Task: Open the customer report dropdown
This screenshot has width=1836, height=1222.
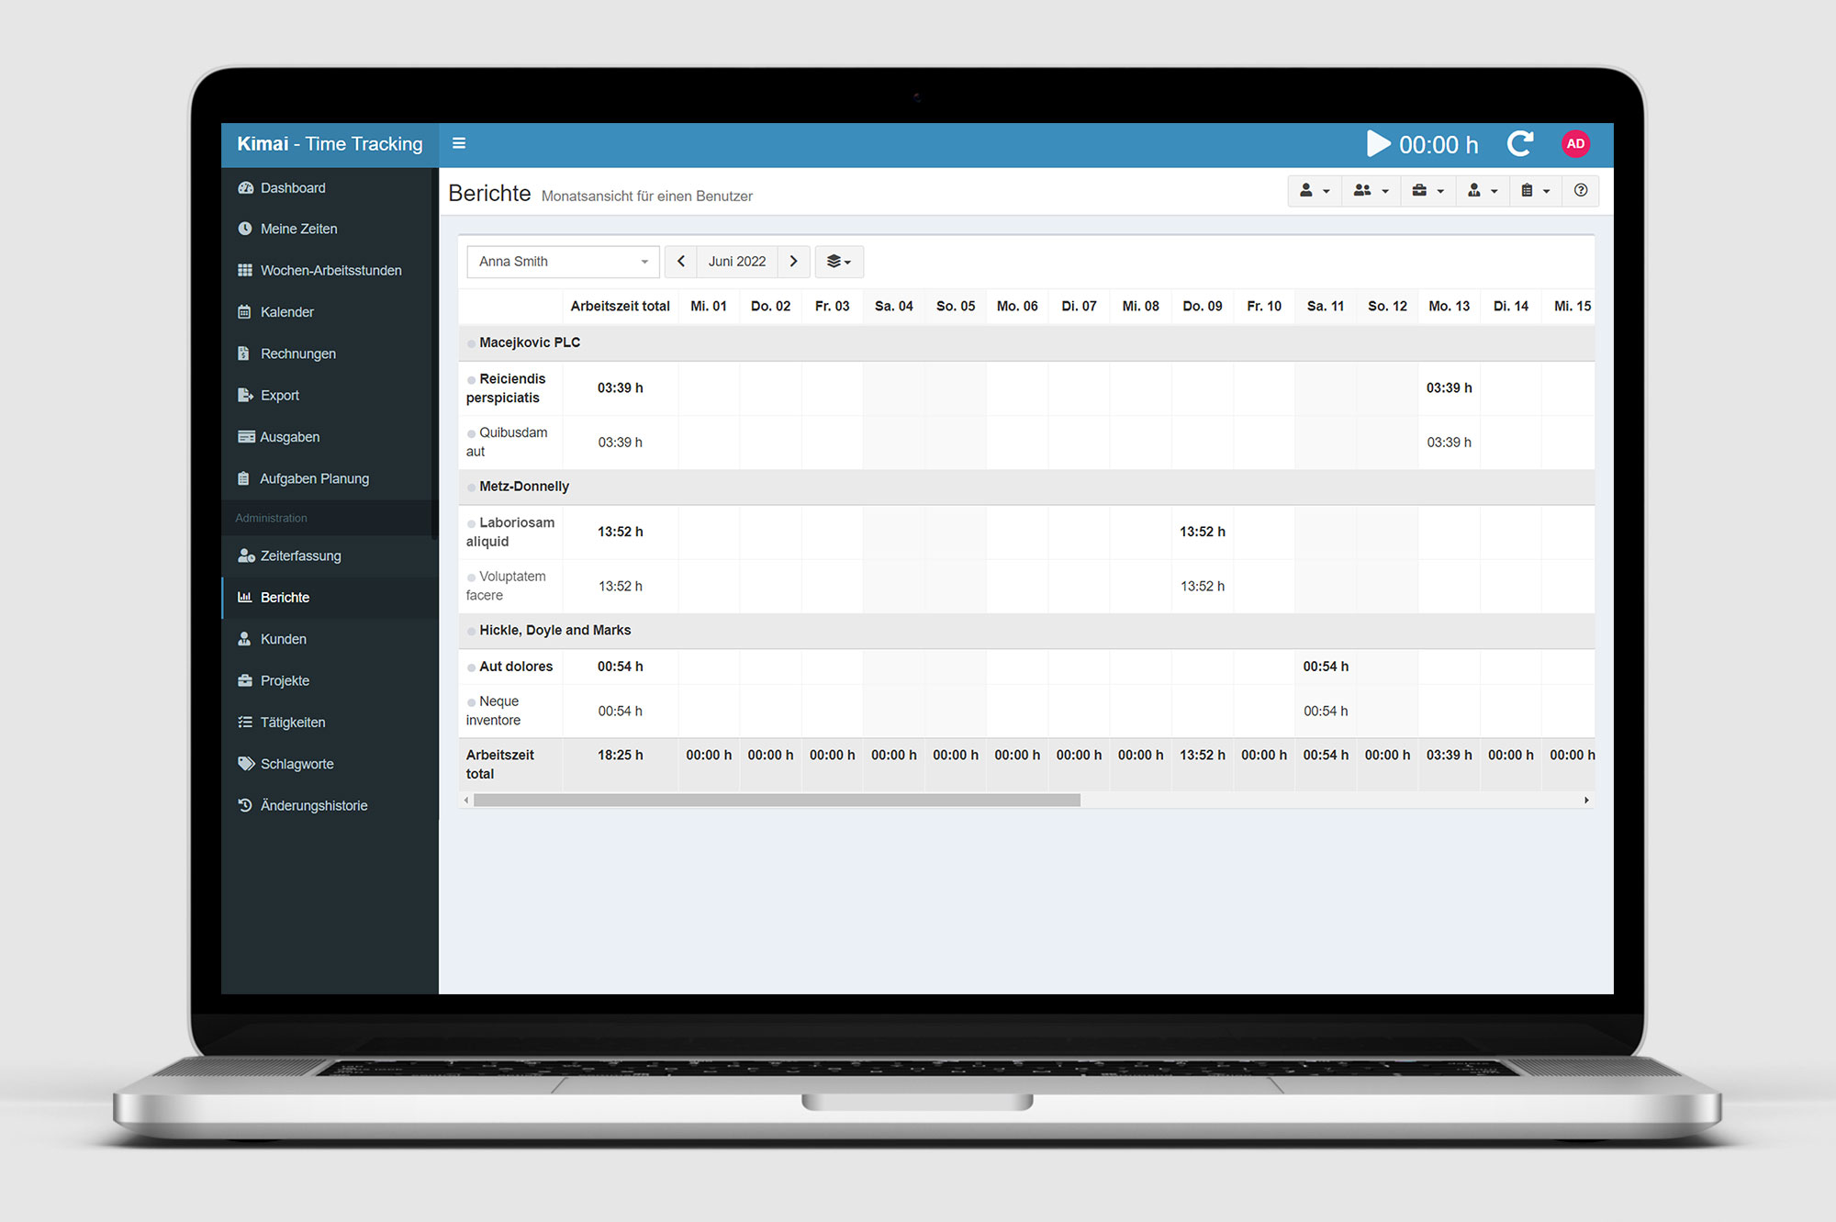Action: [x=1482, y=190]
